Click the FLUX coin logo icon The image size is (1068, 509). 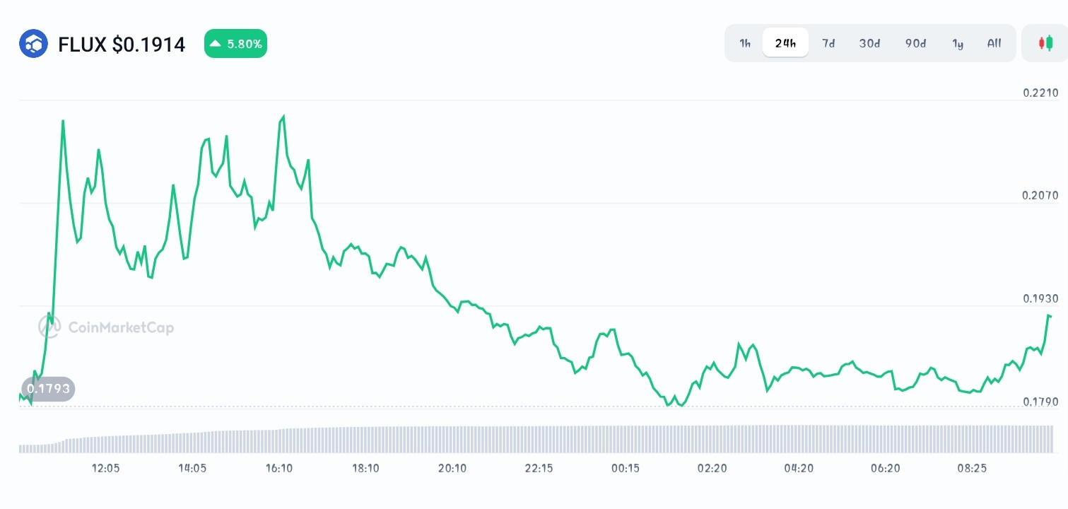[x=33, y=43]
